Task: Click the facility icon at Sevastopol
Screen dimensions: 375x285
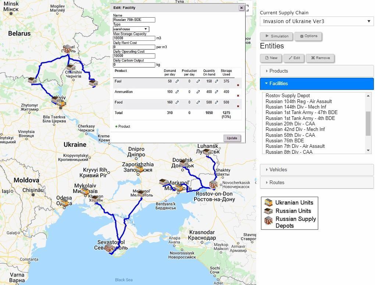Action: pyautogui.click(x=109, y=248)
